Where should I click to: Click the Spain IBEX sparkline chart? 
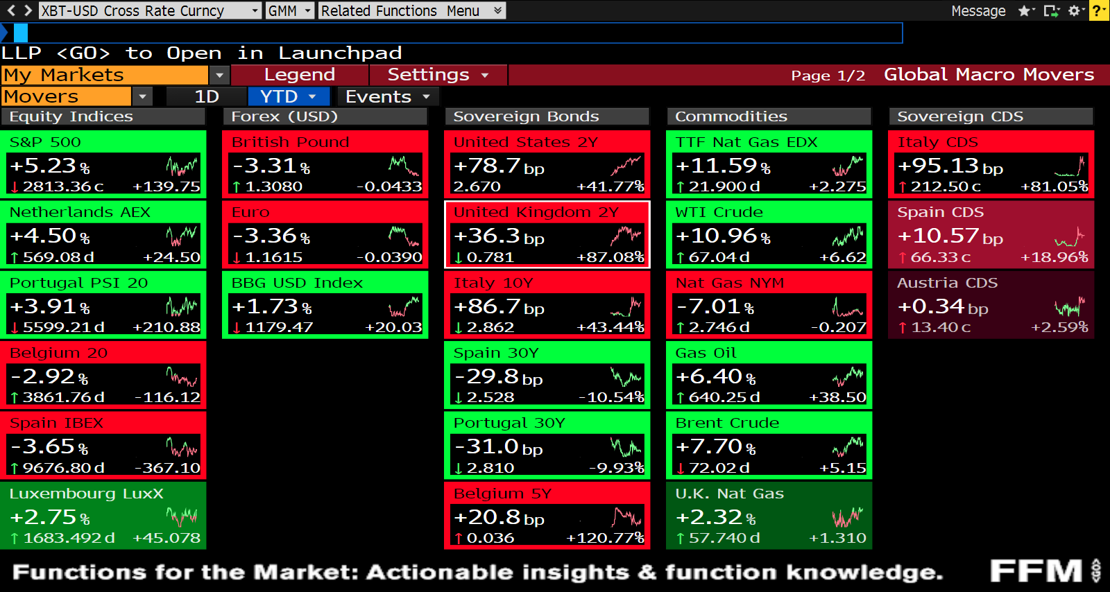182,447
